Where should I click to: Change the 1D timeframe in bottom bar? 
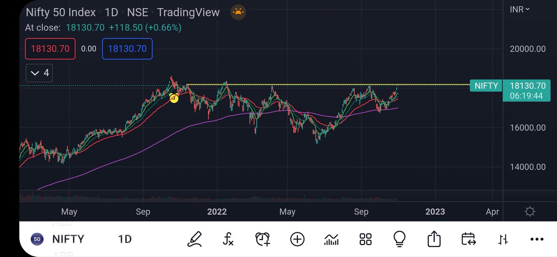click(x=125, y=239)
